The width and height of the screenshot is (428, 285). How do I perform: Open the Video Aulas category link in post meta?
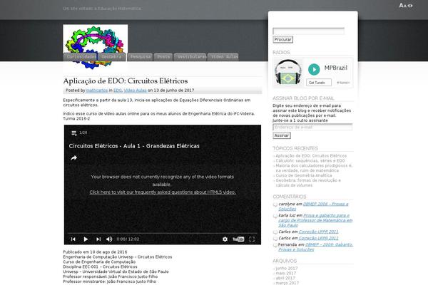[x=135, y=90]
